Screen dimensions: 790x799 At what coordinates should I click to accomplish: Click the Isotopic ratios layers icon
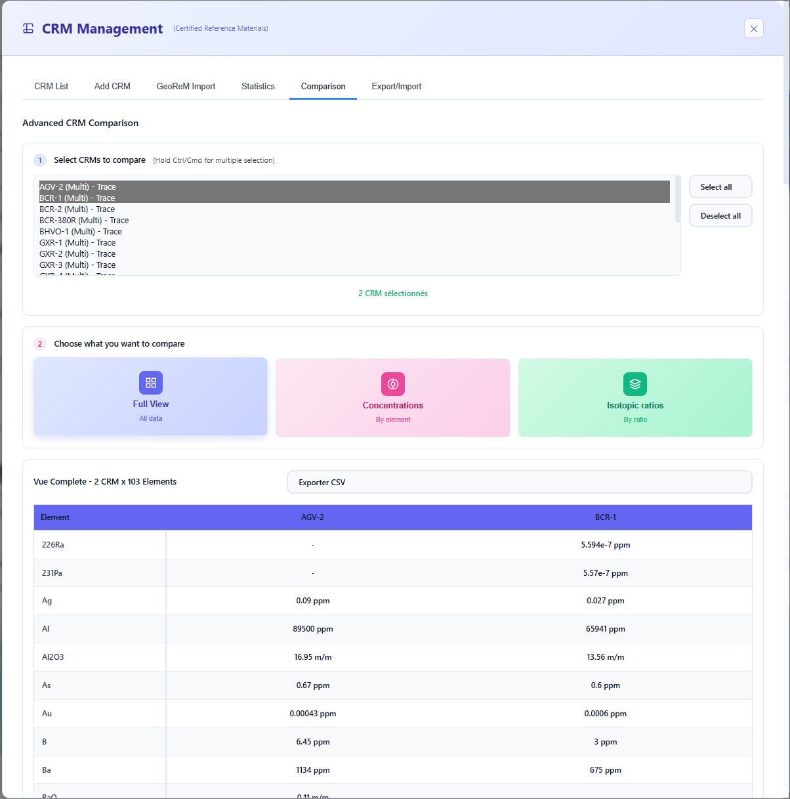635,384
